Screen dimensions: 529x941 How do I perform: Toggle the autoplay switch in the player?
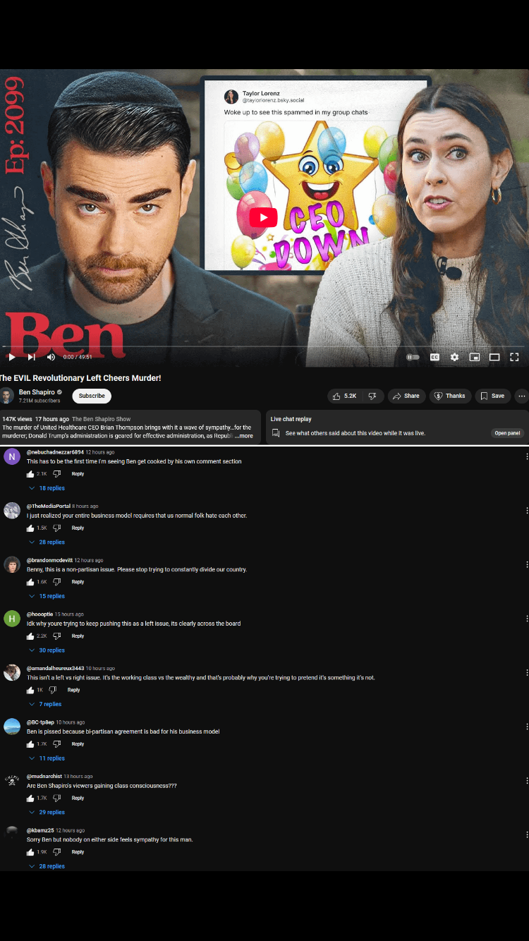click(413, 357)
